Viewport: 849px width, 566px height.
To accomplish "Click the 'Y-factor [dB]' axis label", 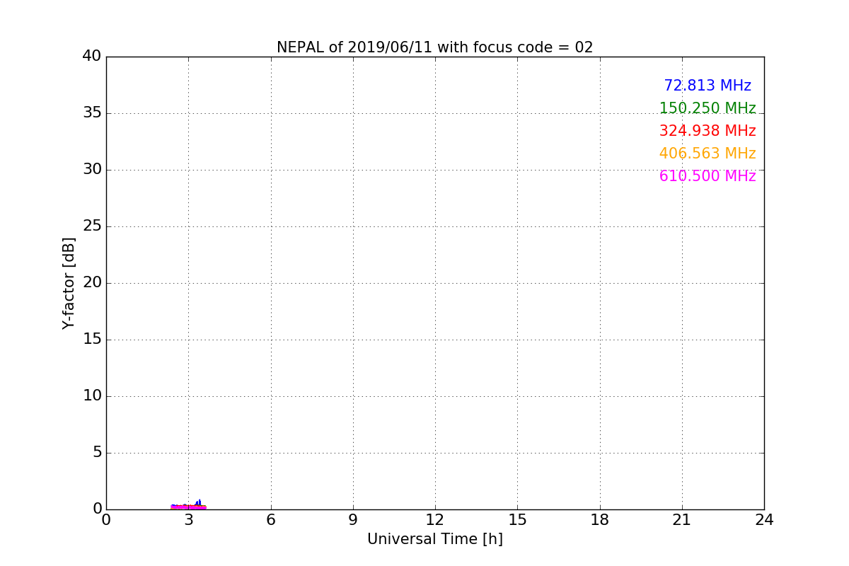I will click(69, 283).
